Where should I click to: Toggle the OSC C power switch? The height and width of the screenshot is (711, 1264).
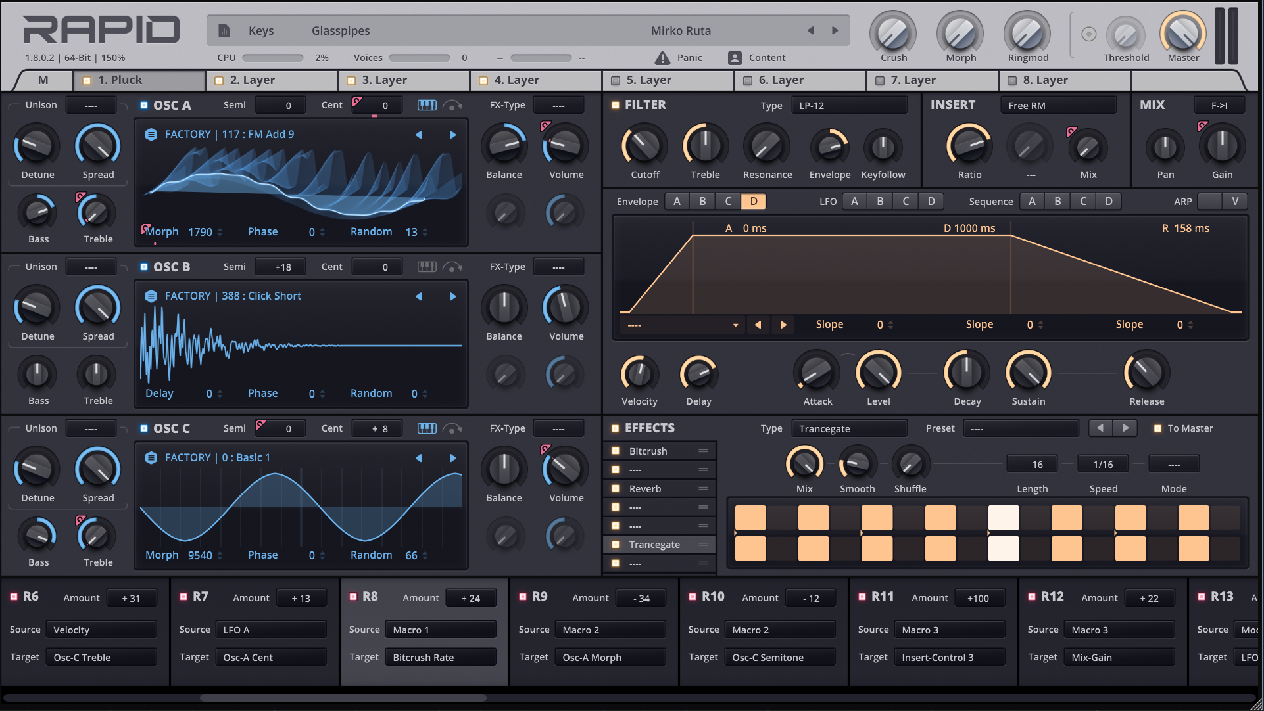[143, 428]
